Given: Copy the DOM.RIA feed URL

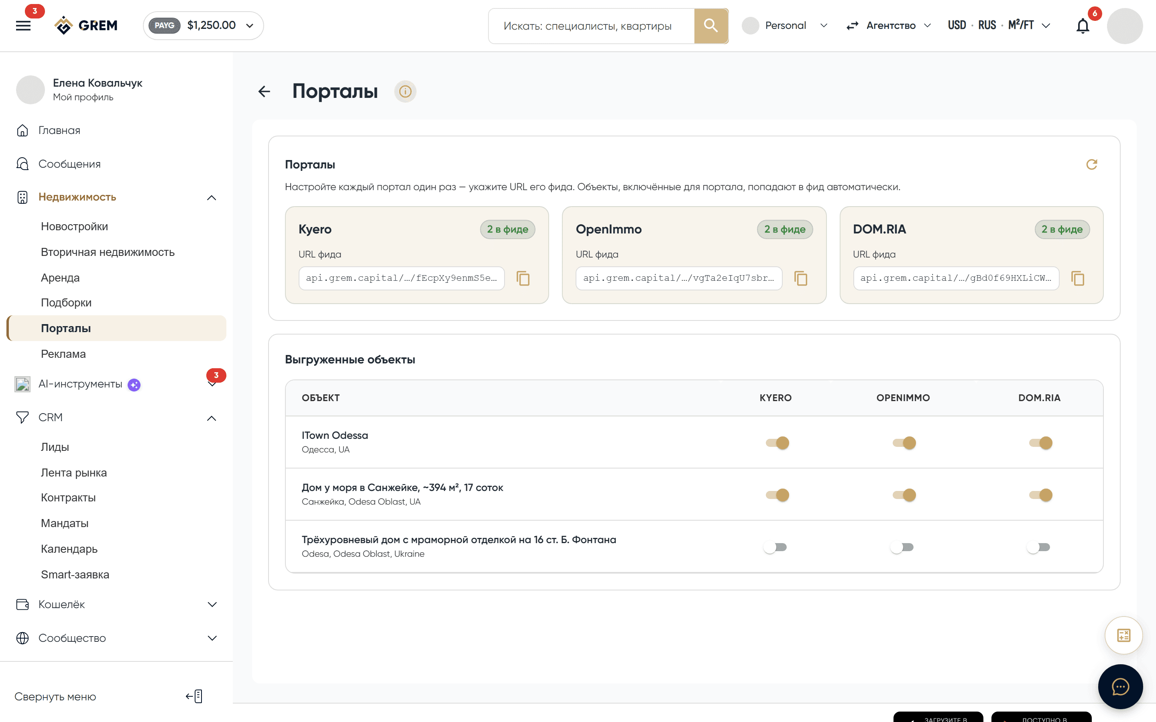Looking at the screenshot, I should tap(1078, 278).
